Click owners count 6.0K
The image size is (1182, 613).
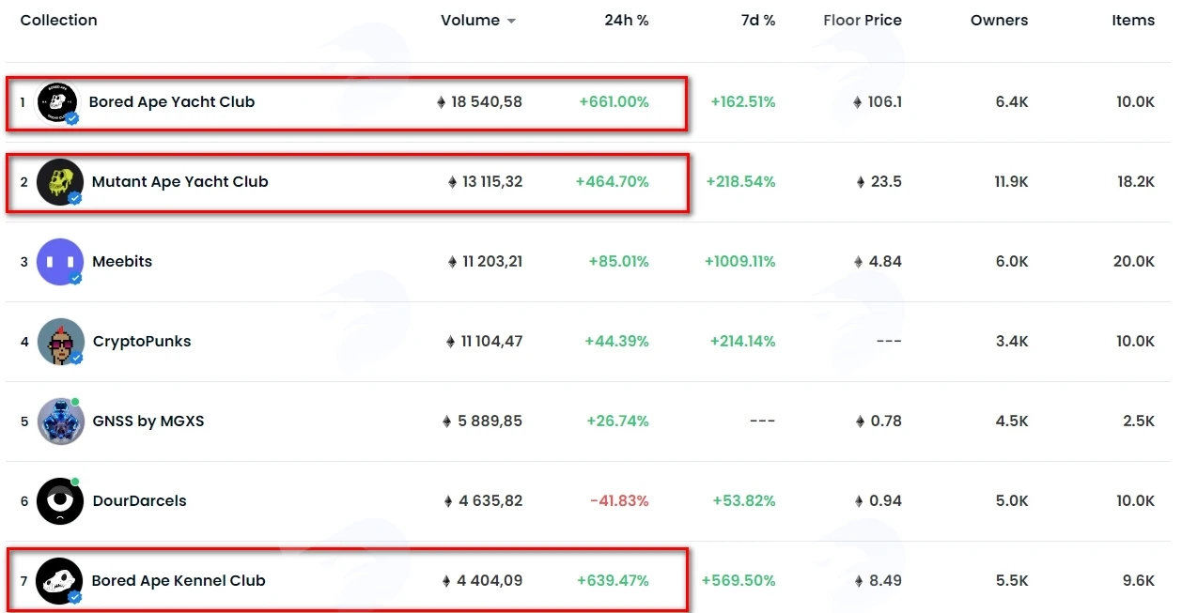pos(1012,262)
